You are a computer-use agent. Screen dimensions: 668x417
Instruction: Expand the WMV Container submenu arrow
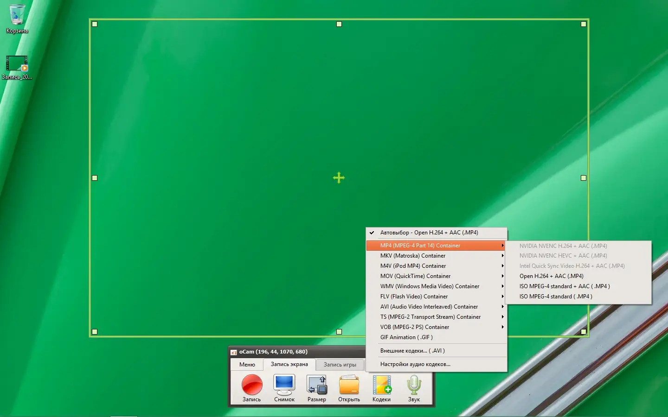click(x=502, y=286)
